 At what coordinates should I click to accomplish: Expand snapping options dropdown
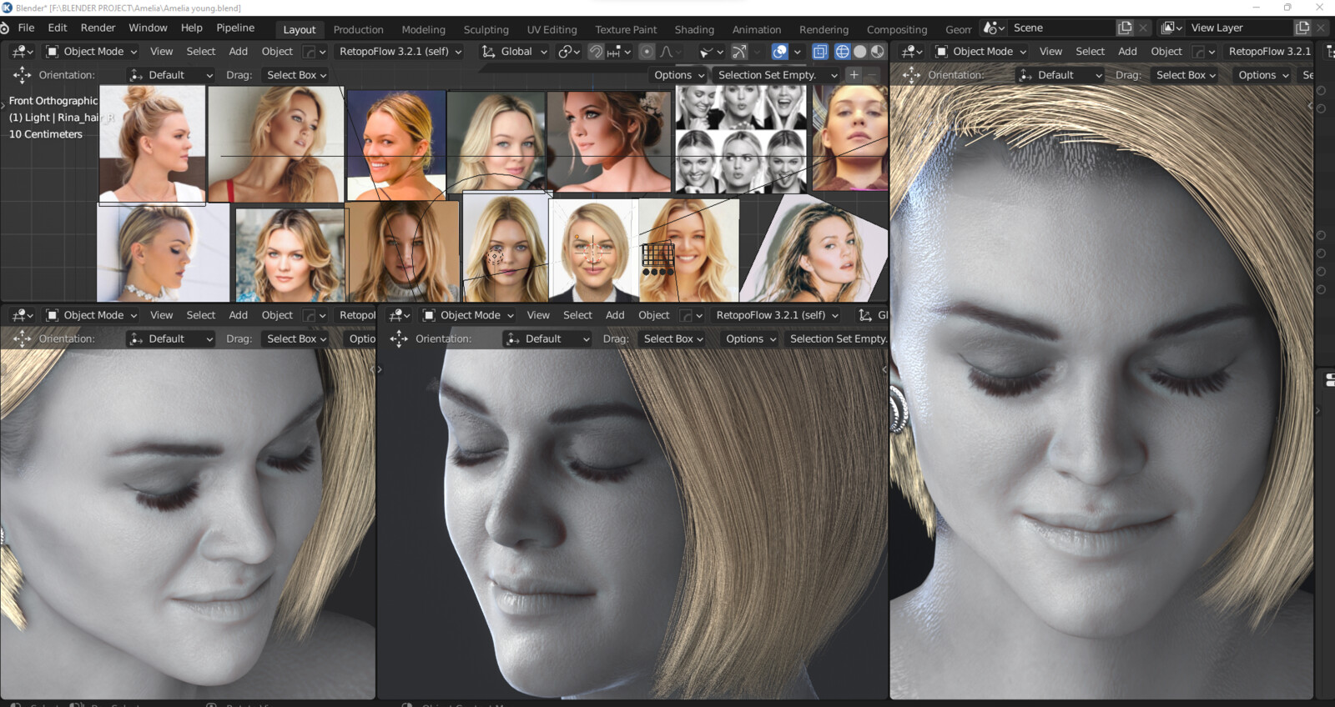(x=619, y=51)
